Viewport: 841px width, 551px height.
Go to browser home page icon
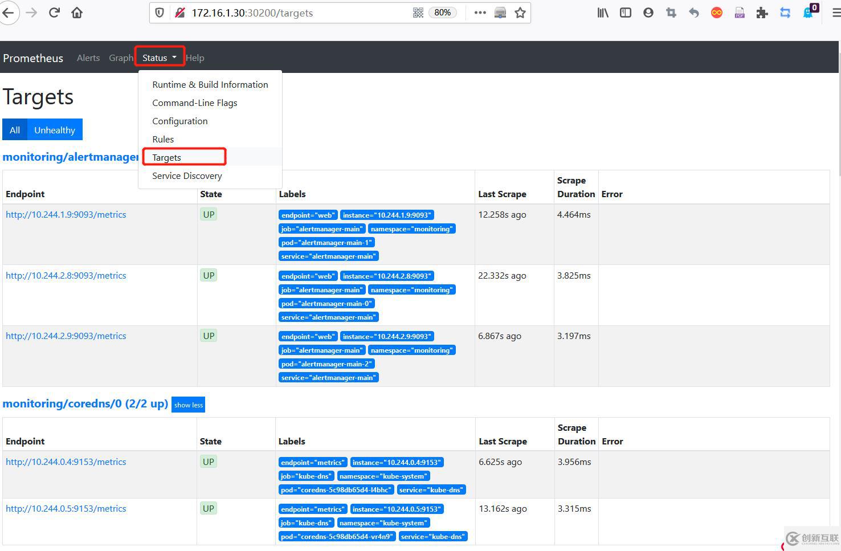click(77, 13)
